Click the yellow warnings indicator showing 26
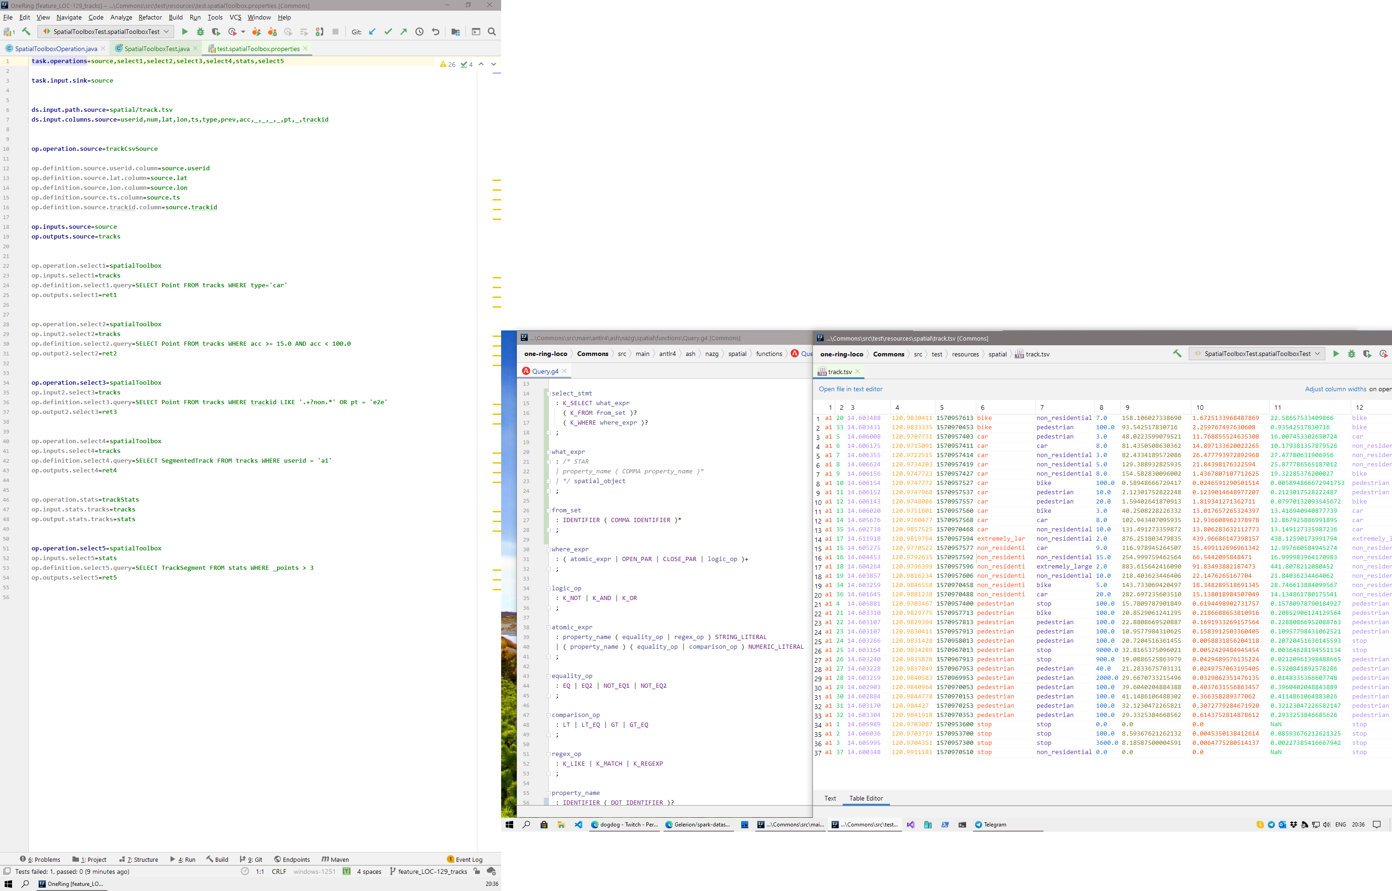 [448, 64]
